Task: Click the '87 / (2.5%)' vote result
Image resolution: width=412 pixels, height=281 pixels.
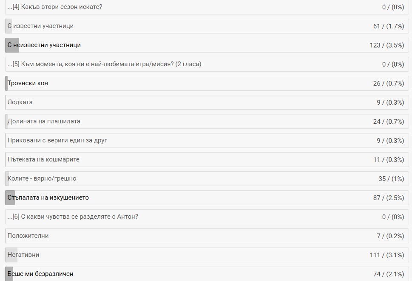Action: pyautogui.click(x=388, y=198)
